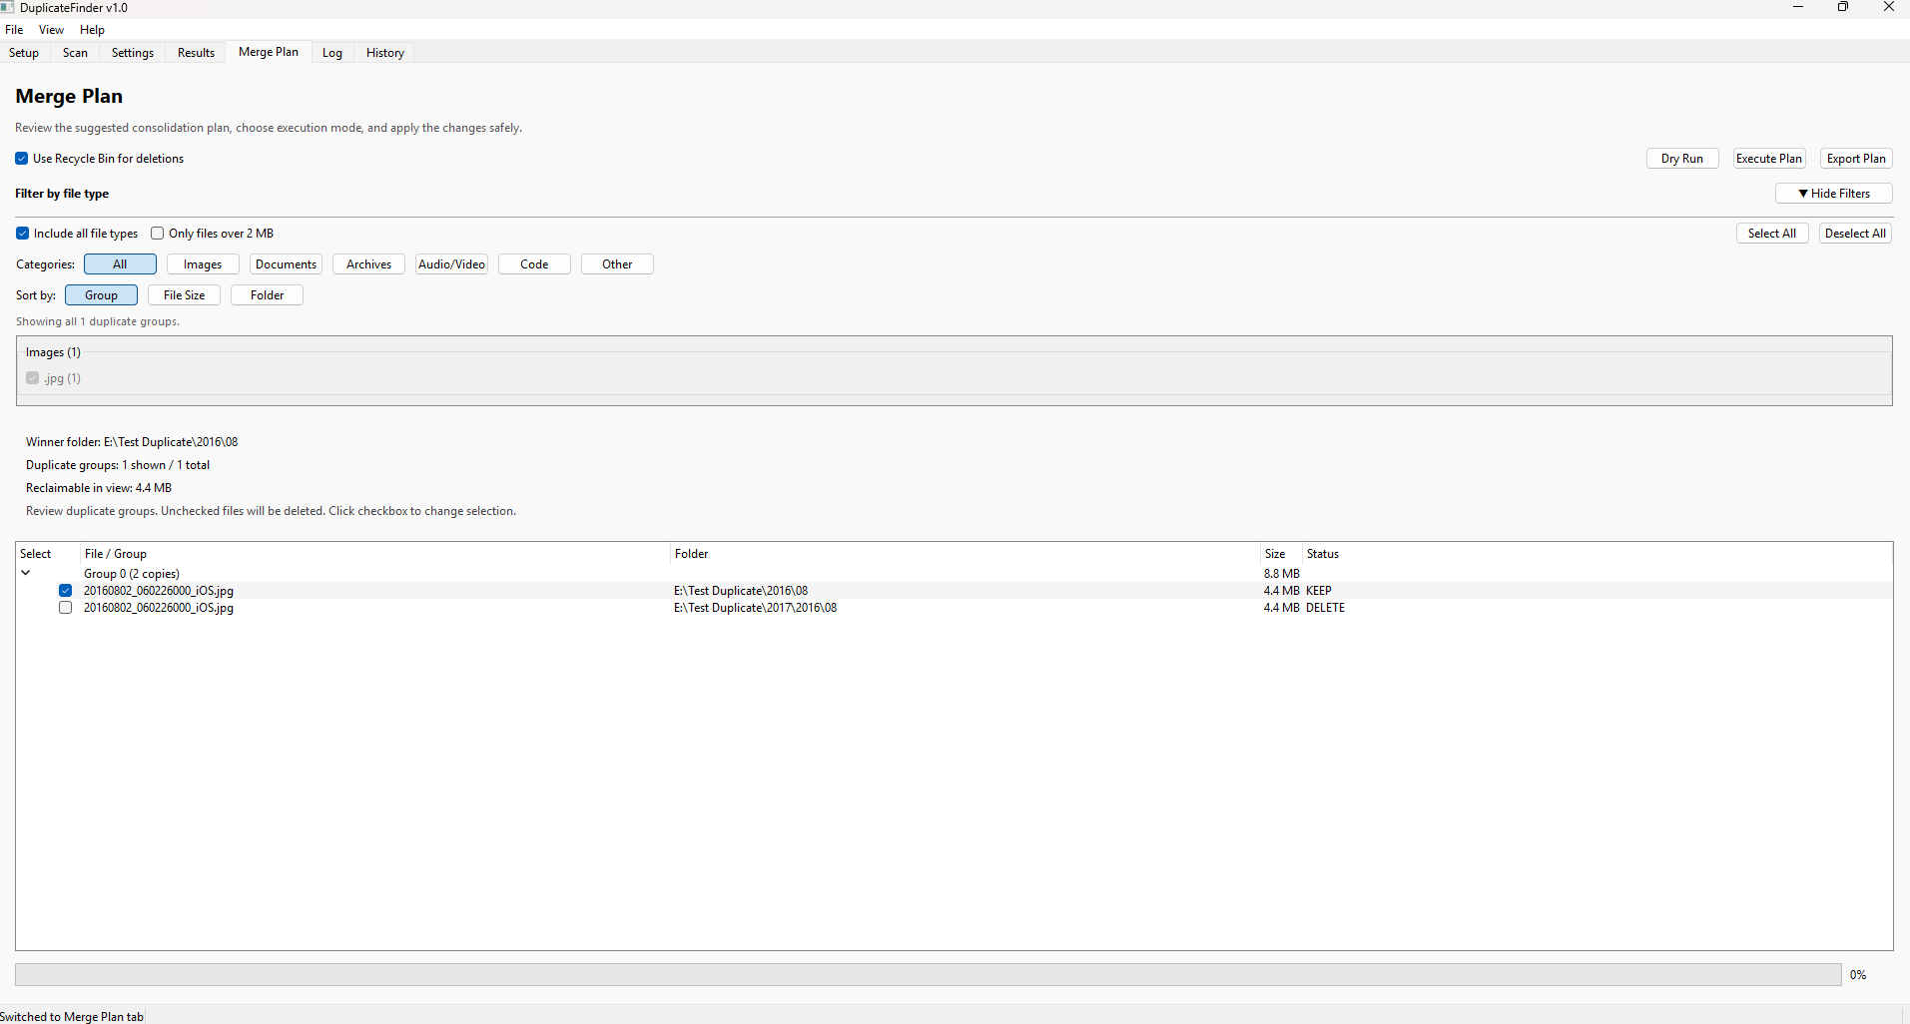
Task: Click the Select column header
Action: coord(46,554)
